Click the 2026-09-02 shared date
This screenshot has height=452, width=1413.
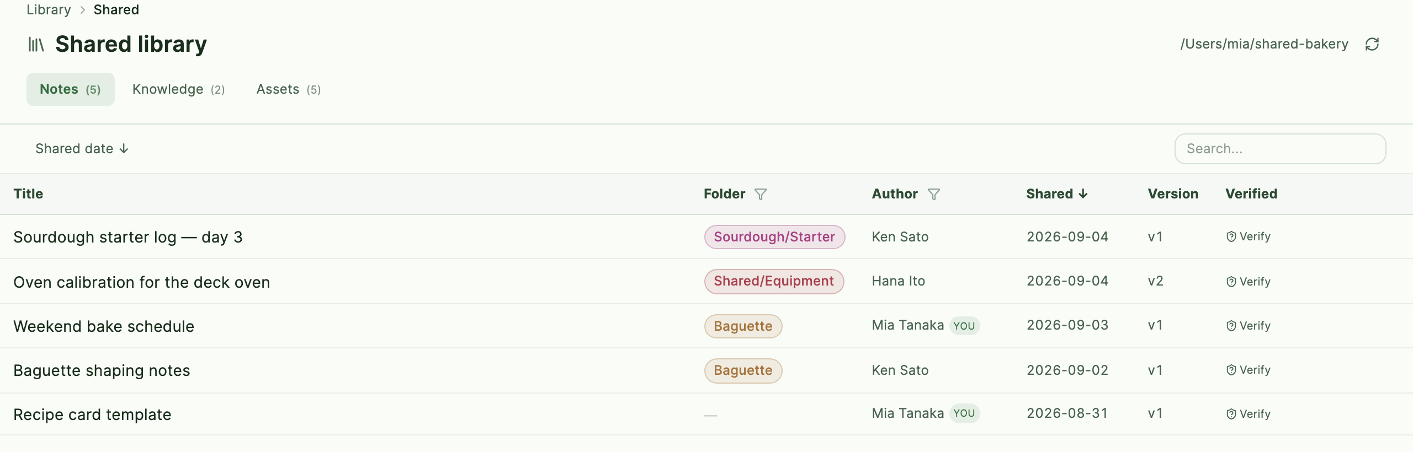[1067, 370]
